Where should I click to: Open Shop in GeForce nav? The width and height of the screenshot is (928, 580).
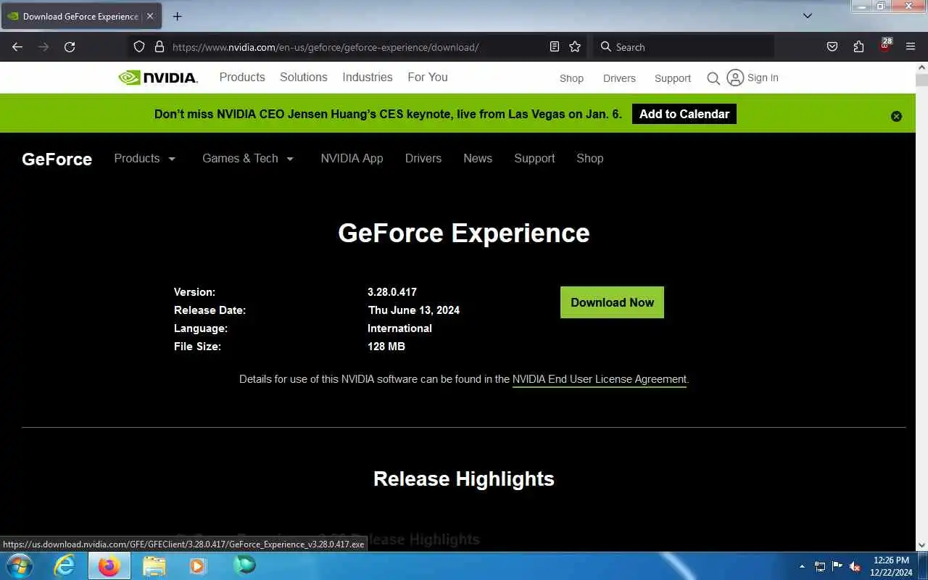coord(590,158)
